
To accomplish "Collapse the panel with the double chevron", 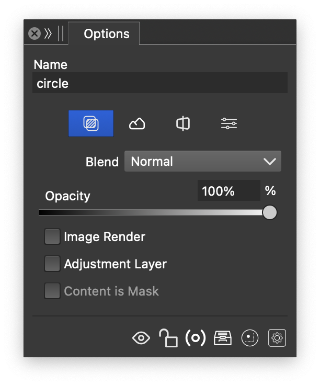I will tap(48, 34).
